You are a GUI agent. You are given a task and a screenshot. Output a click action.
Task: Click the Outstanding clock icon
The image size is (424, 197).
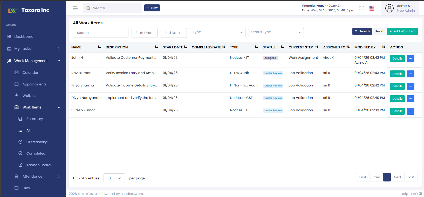click(20, 142)
